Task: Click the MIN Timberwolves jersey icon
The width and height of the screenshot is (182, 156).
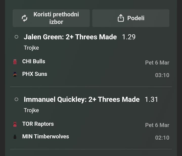Action: click(15, 137)
